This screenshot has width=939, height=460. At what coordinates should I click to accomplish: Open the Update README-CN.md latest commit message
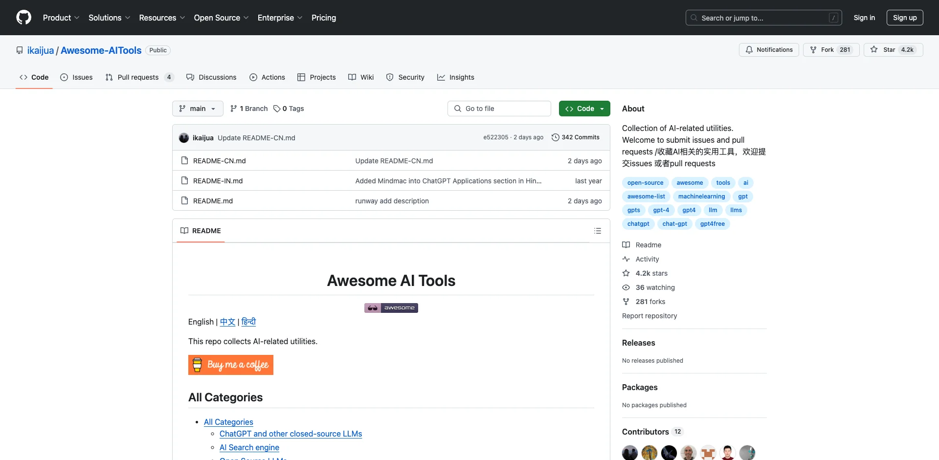[x=256, y=138]
